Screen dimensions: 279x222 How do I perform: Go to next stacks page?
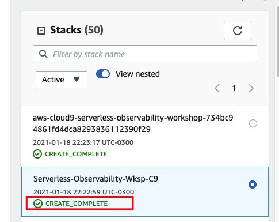tap(251, 88)
